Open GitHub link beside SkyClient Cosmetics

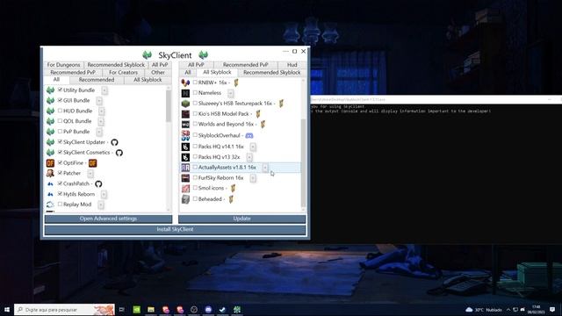click(119, 153)
